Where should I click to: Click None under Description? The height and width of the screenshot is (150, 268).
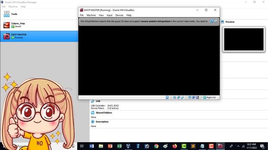pos(93,126)
